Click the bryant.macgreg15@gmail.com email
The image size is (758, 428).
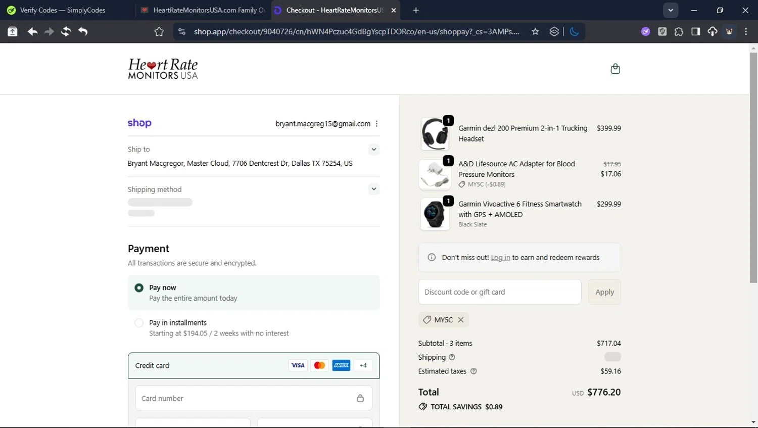coord(323,124)
